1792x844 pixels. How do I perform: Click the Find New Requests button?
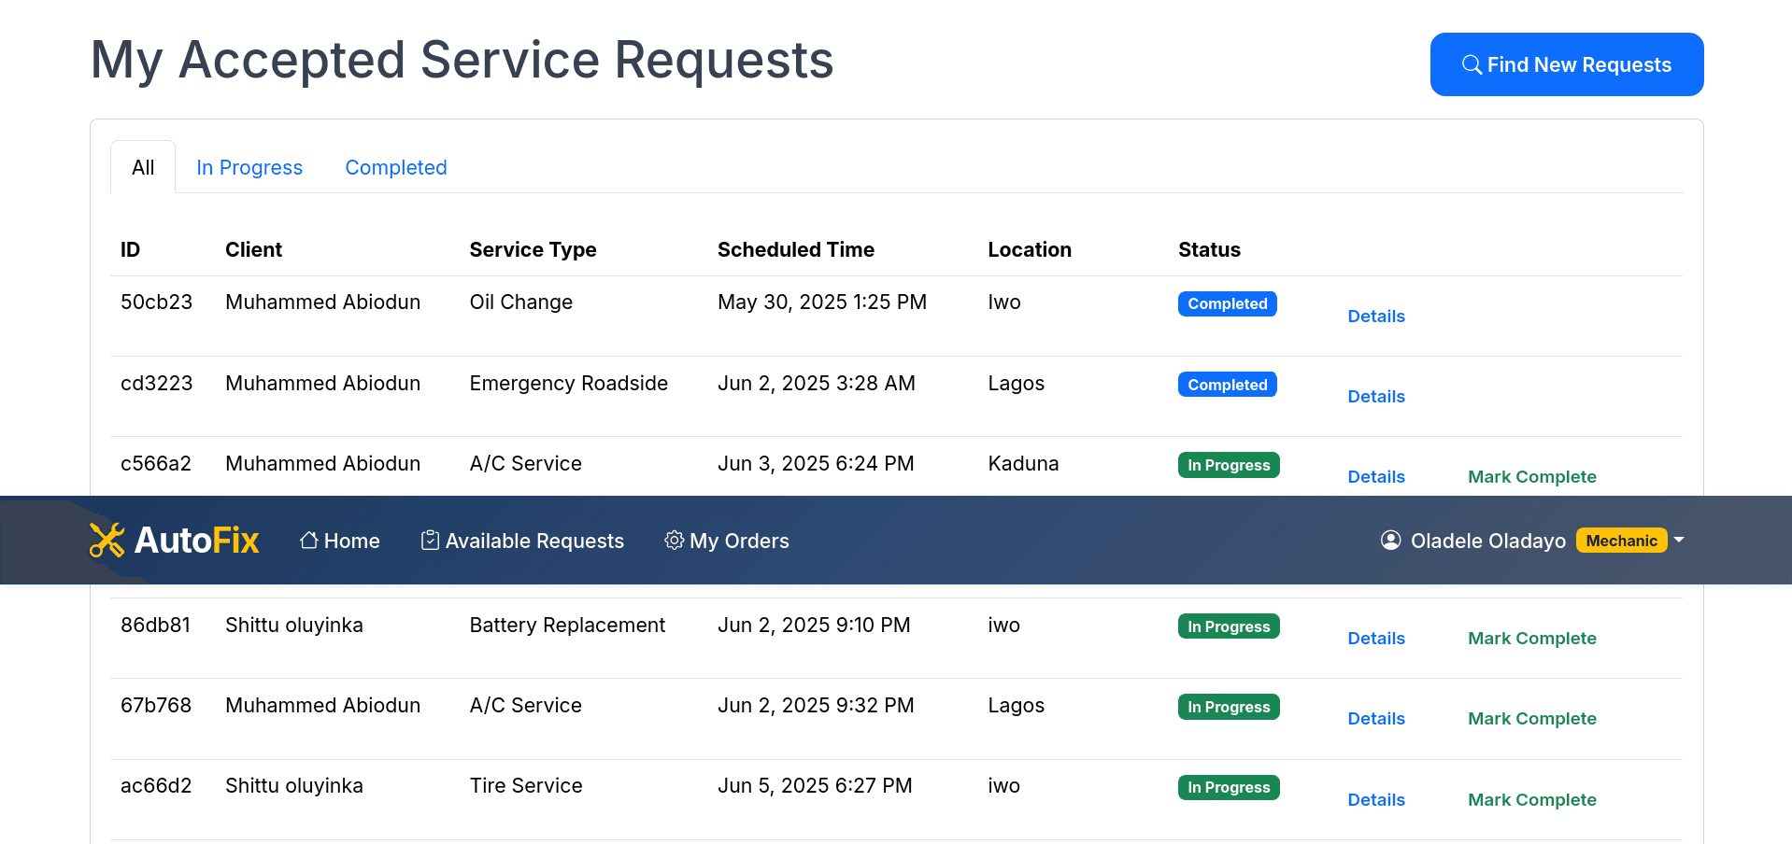click(x=1567, y=64)
